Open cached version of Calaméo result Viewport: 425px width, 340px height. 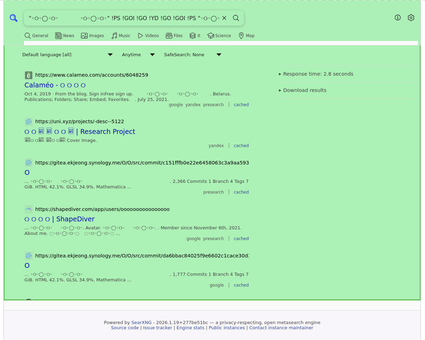(x=241, y=105)
